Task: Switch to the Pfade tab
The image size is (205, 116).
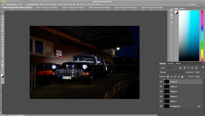Action: 178,64
